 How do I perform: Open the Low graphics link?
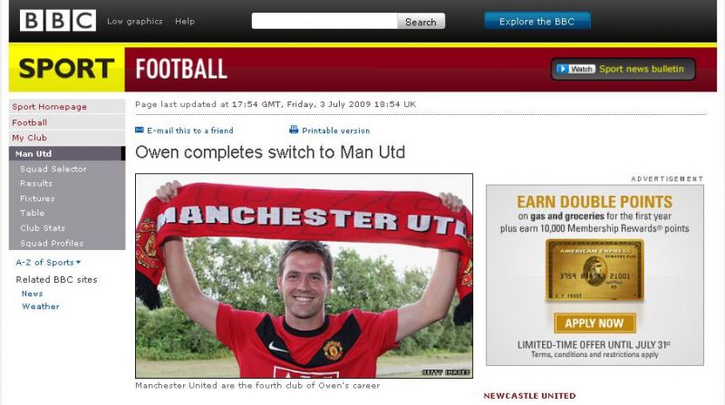(134, 21)
